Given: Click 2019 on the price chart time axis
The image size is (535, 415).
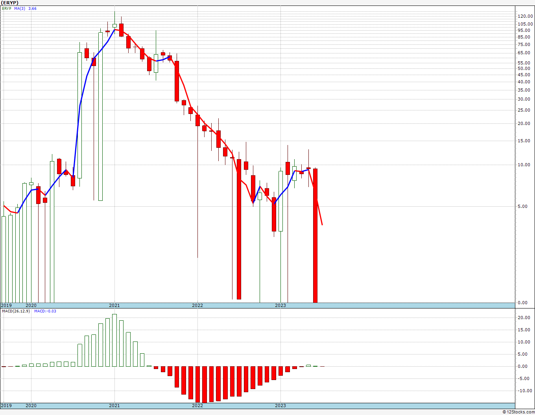Looking at the screenshot, I should click(6, 305).
